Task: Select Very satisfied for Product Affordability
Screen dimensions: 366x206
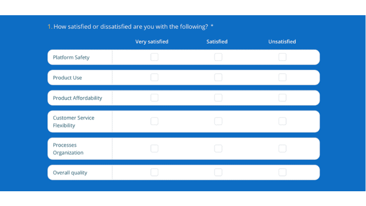Action: (154, 98)
